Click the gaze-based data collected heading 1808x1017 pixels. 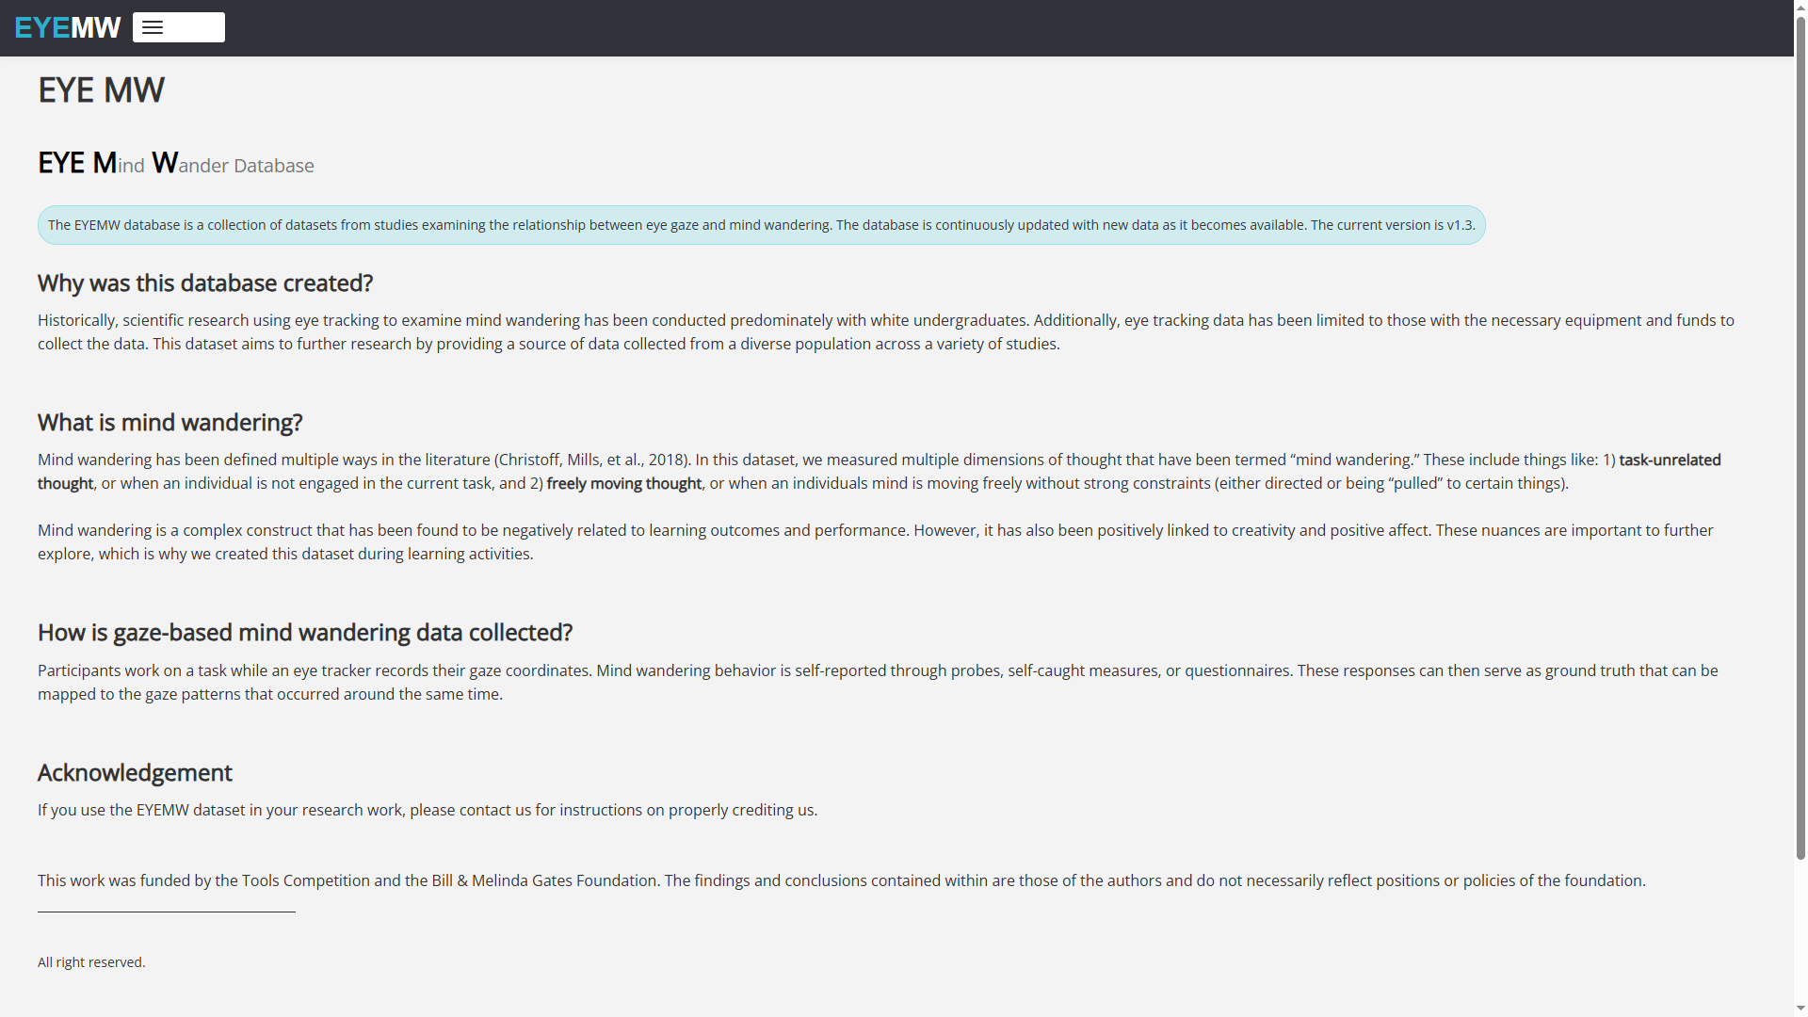[x=305, y=633]
